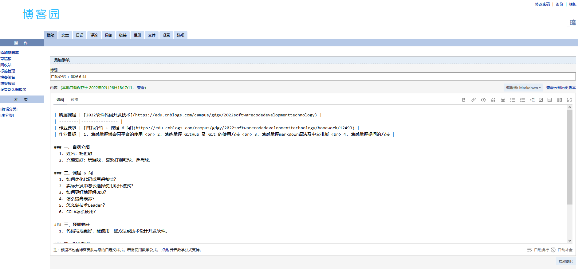Go to the 文件 tab
The image size is (578, 269).
click(152, 35)
